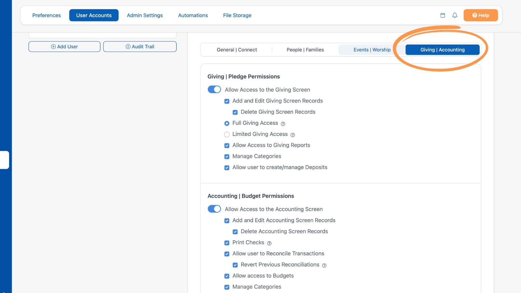Toggle Allow Access to the Giving Screen

point(214,90)
